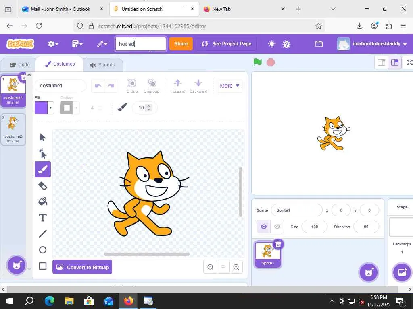Enter full screen stage mode
The image size is (413, 309).
pos(409,62)
